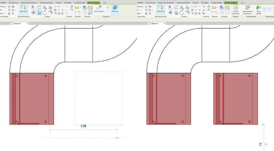Open Zusatzmodule tab beside Ändern | Kopie
The width and height of the screenshot is (274, 151).
click(x=80, y=3)
